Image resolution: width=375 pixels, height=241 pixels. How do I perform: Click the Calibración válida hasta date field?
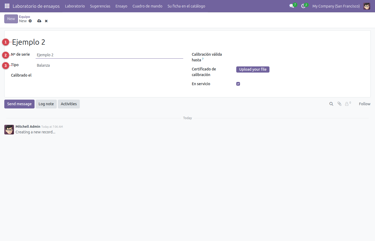pos(300,55)
